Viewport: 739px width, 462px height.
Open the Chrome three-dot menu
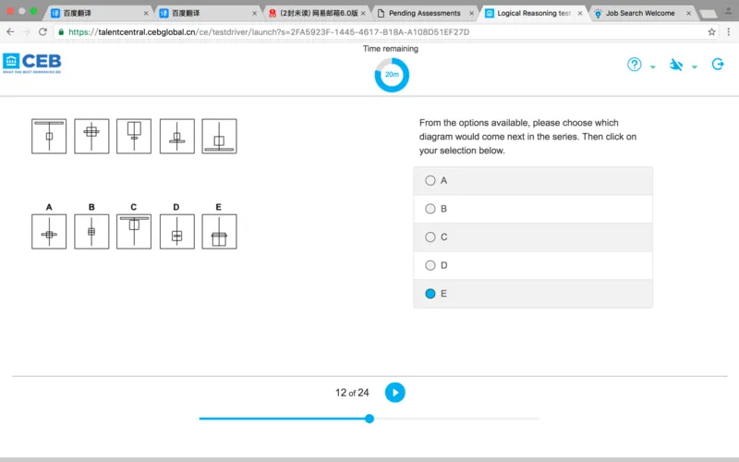click(729, 31)
